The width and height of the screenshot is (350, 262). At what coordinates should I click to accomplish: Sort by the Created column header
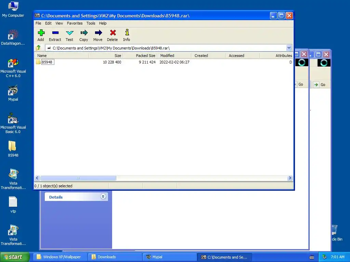coord(208,56)
